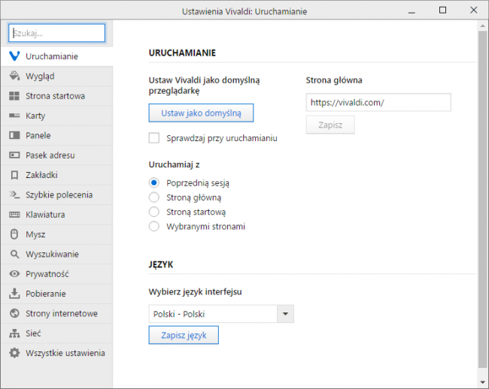Click the tabs icon beside Karty
489x389 pixels.
[x=14, y=116]
